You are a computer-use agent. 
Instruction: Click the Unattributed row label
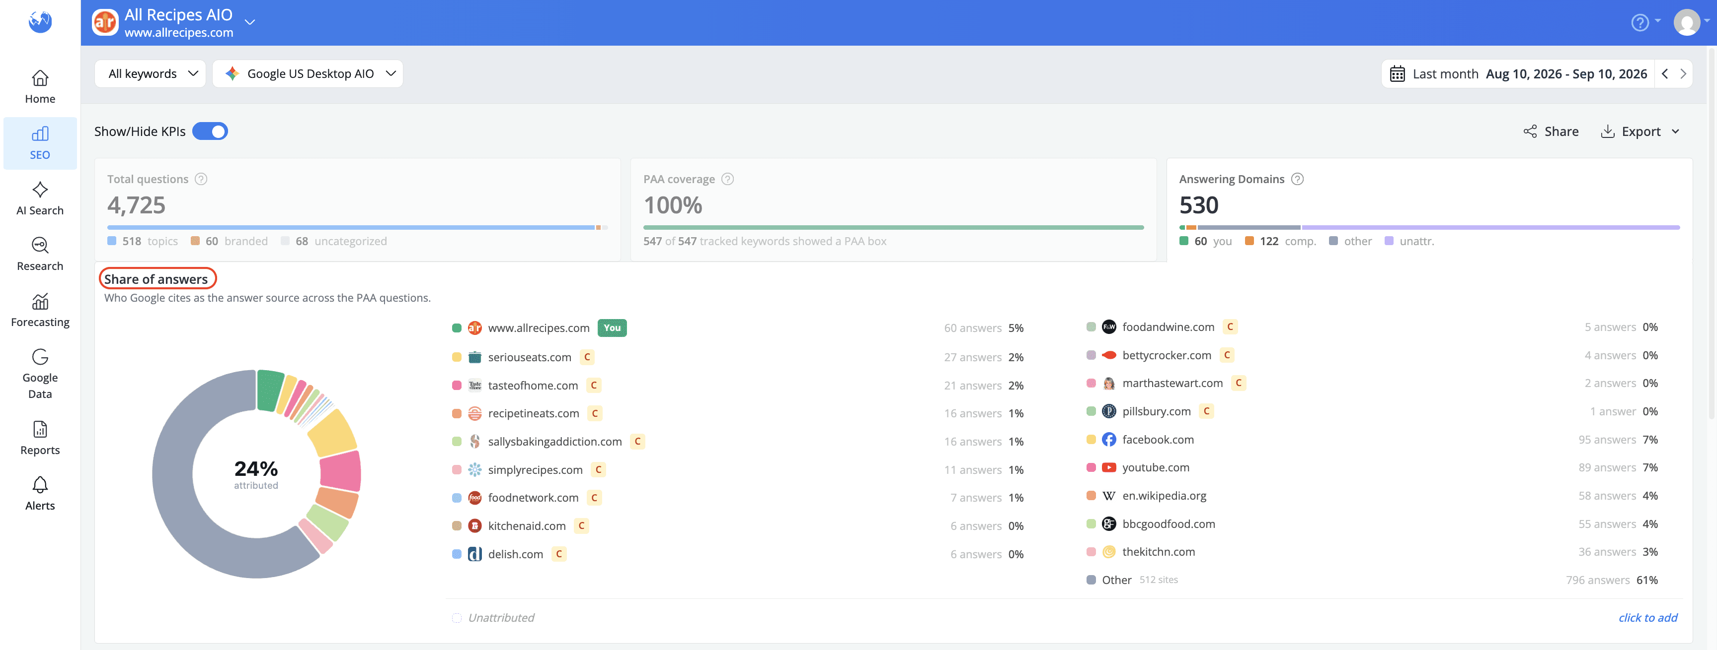point(501,617)
